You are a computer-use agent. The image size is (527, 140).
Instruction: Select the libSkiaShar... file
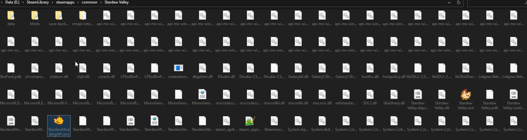(466, 71)
